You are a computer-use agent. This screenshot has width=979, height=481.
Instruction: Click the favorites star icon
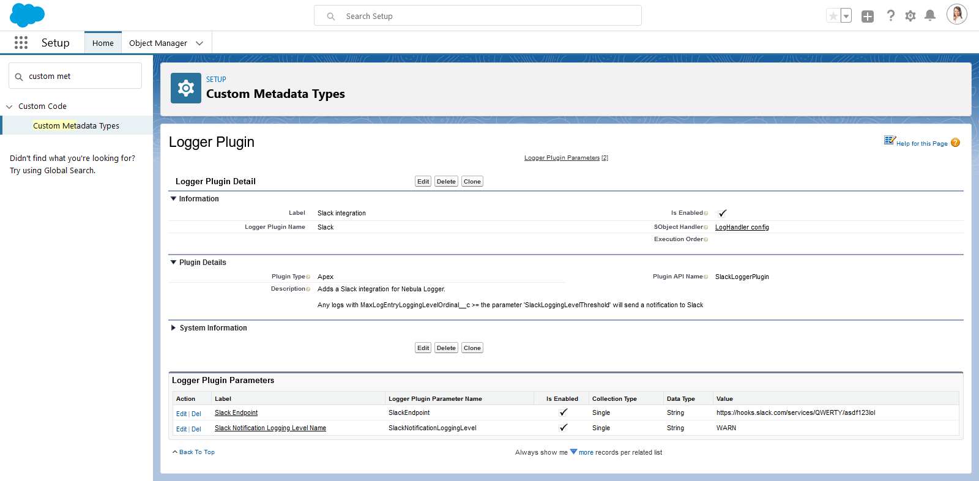pos(833,16)
